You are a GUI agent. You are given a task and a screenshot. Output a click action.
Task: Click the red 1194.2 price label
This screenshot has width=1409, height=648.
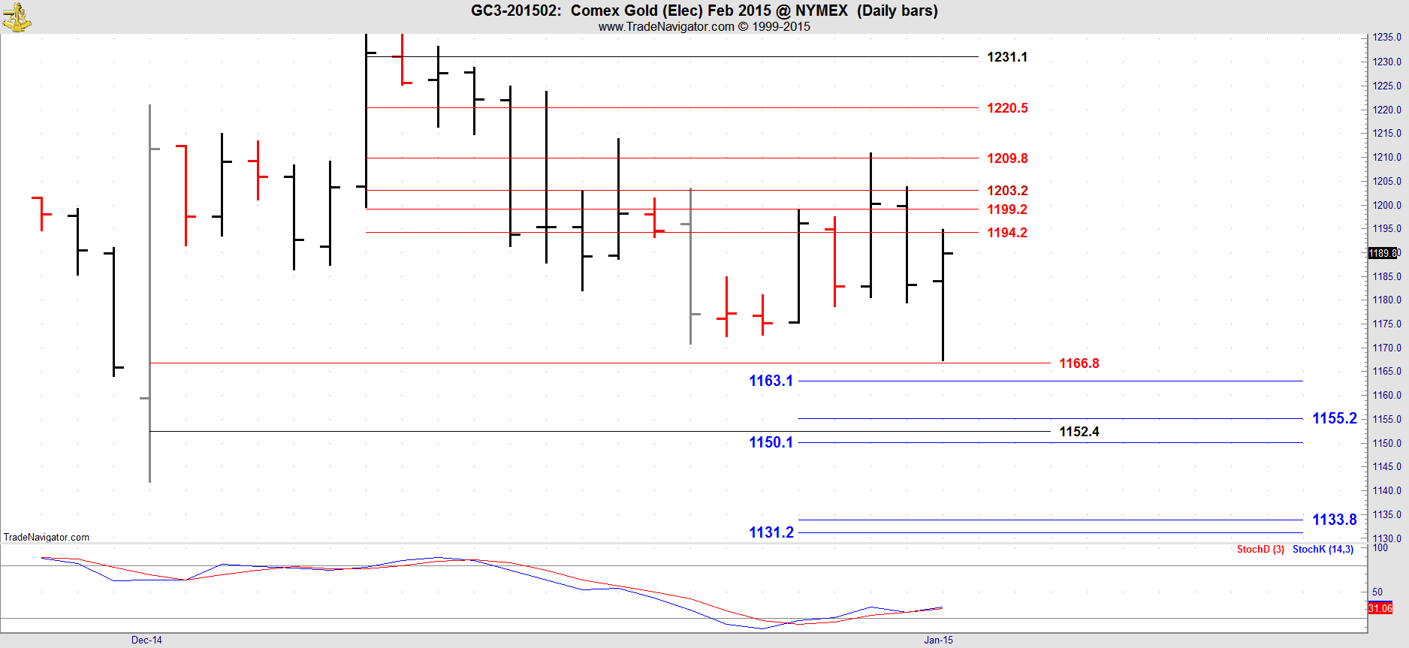[x=1006, y=233]
